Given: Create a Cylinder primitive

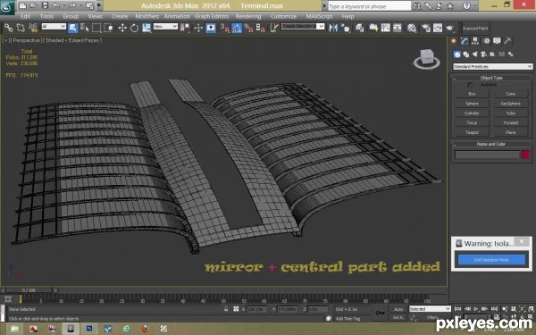Looking at the screenshot, I should coord(472,113).
